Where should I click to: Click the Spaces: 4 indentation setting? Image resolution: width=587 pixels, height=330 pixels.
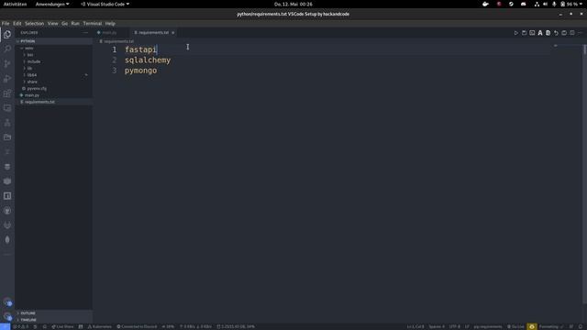[437, 326]
